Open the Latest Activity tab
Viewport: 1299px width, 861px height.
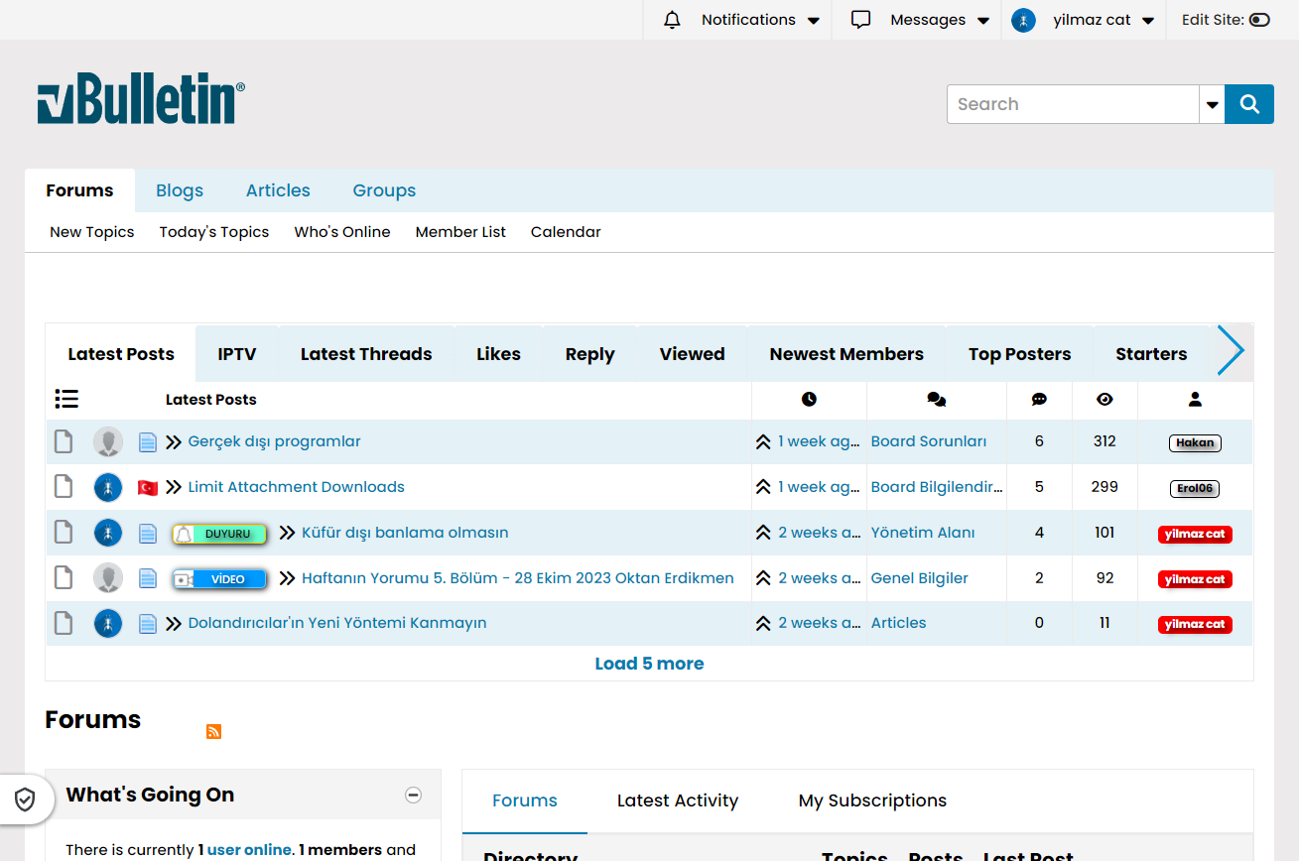coord(678,800)
